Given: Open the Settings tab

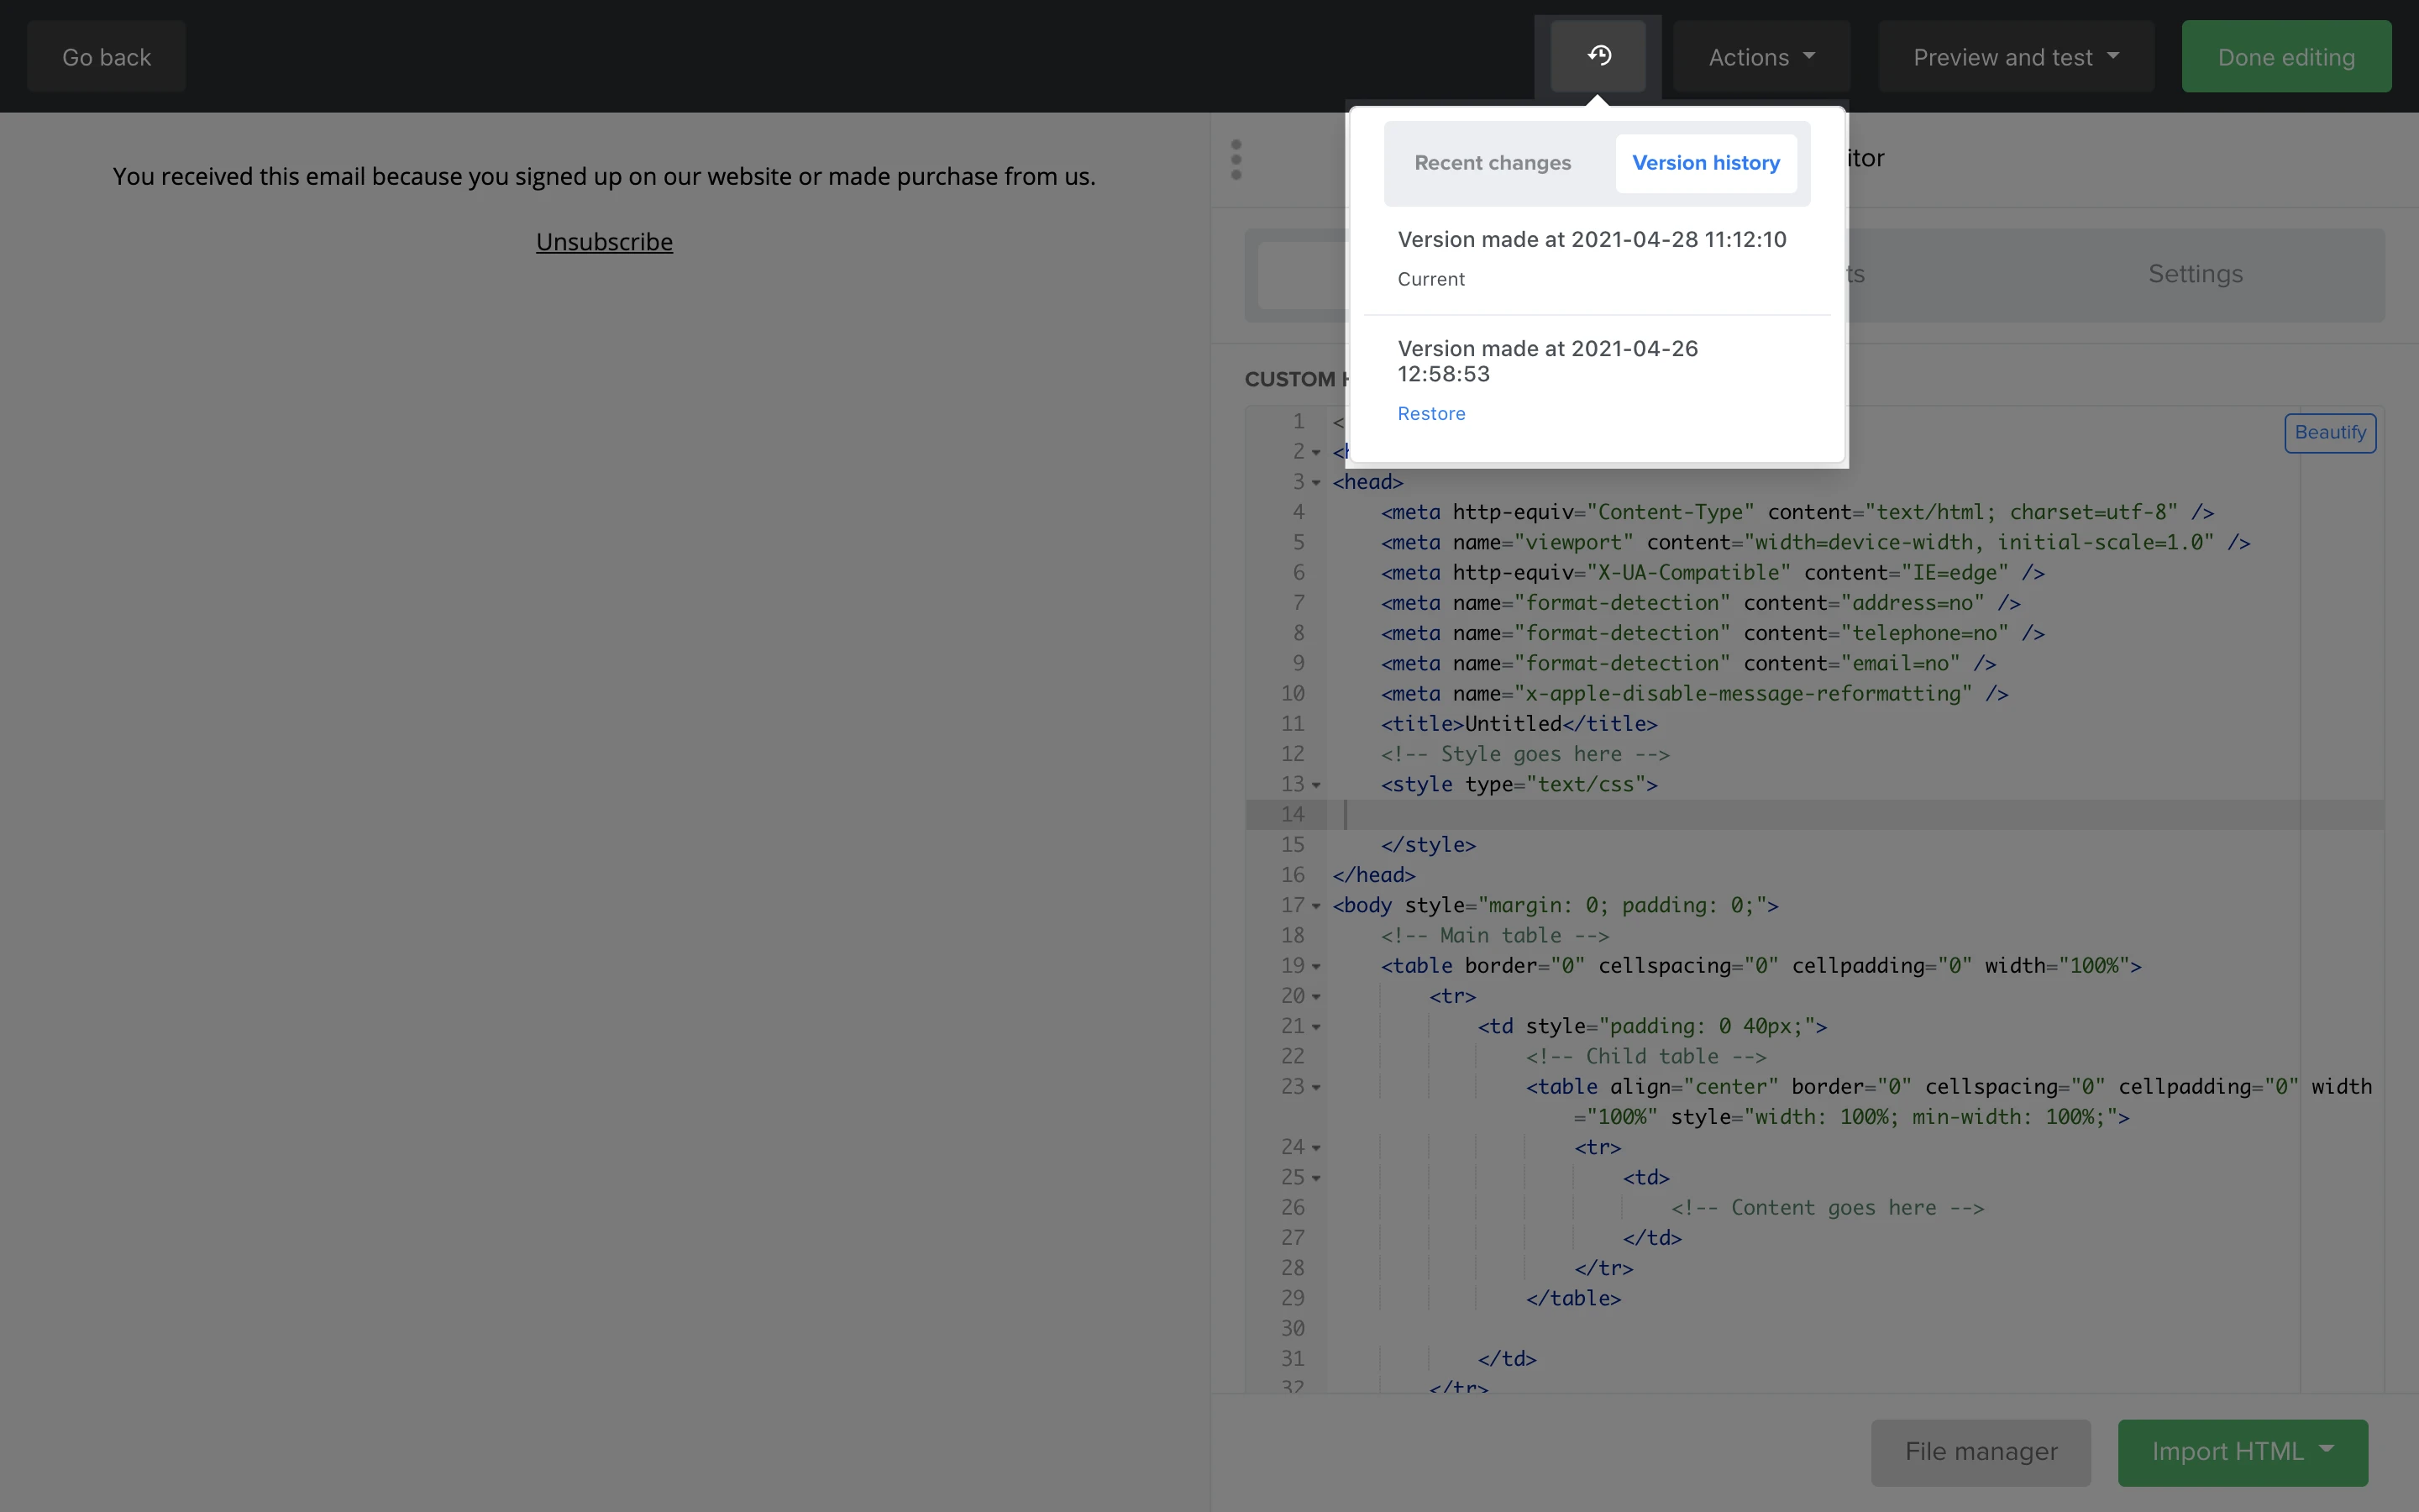Looking at the screenshot, I should click(2195, 274).
